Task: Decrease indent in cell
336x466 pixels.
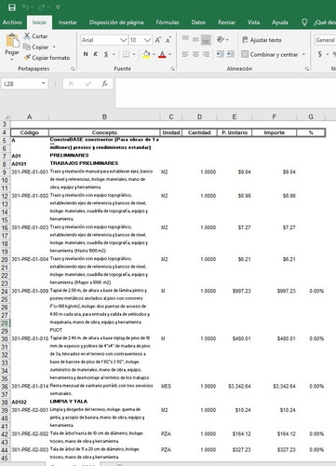Action: [220, 54]
